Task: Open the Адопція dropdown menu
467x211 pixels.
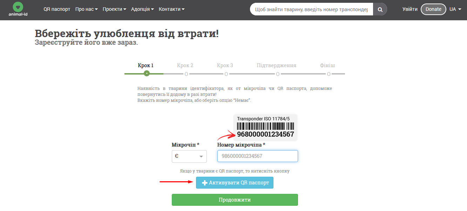Action: [x=142, y=9]
